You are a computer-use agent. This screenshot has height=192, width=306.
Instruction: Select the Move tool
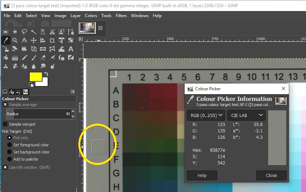34,40
